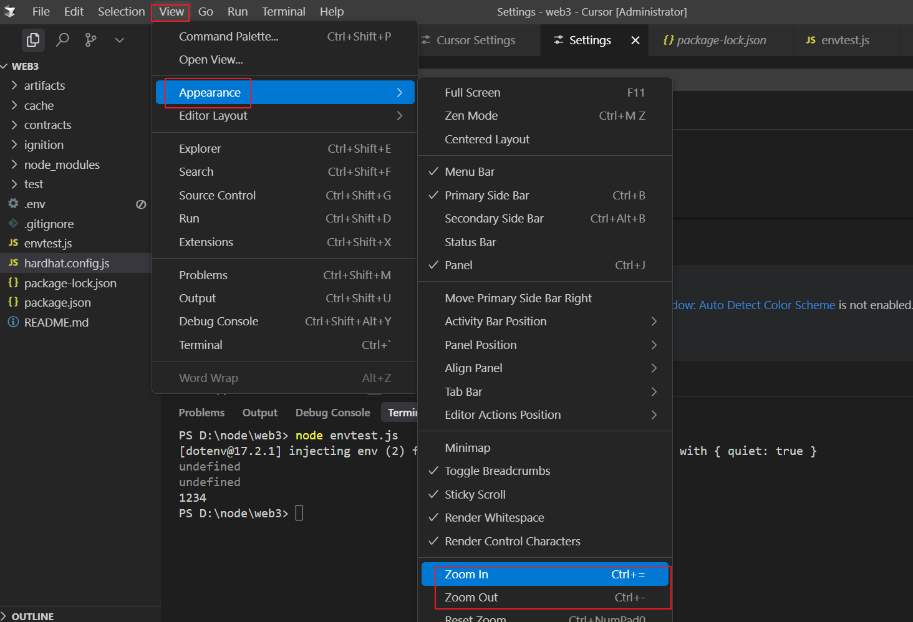The width and height of the screenshot is (913, 622).
Task: Close the Settings editor tab
Action: click(x=635, y=40)
